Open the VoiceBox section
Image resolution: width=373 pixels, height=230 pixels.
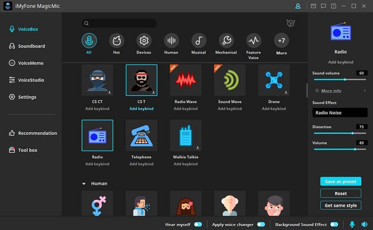[23, 29]
